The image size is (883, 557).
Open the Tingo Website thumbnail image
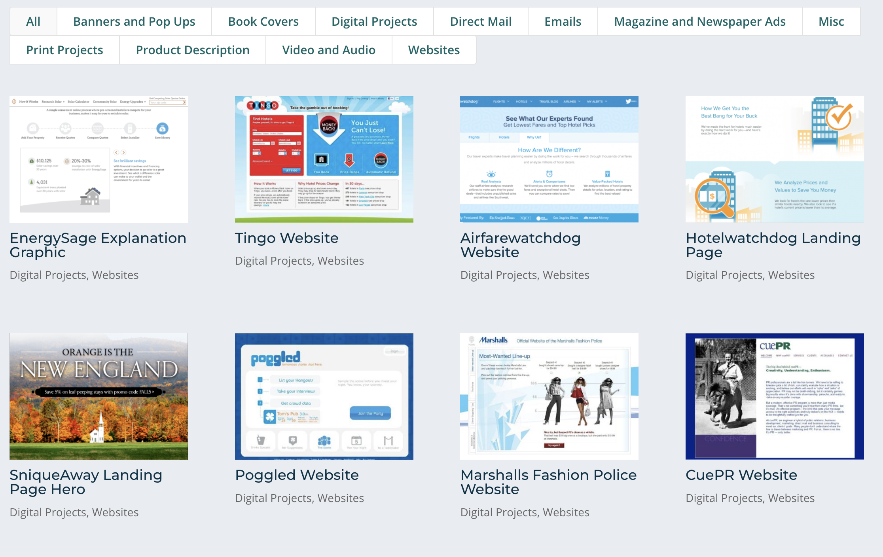point(324,159)
